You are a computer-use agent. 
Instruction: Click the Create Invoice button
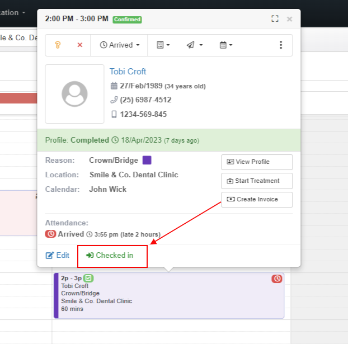click(x=257, y=200)
